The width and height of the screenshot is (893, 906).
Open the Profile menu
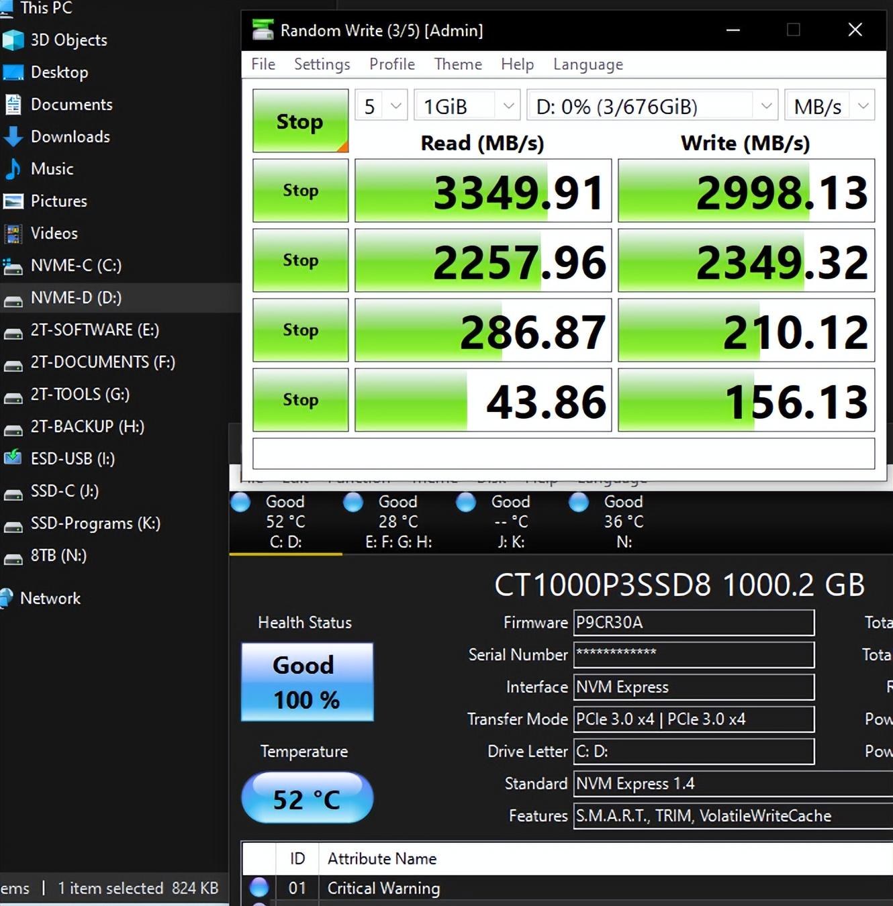(x=392, y=64)
